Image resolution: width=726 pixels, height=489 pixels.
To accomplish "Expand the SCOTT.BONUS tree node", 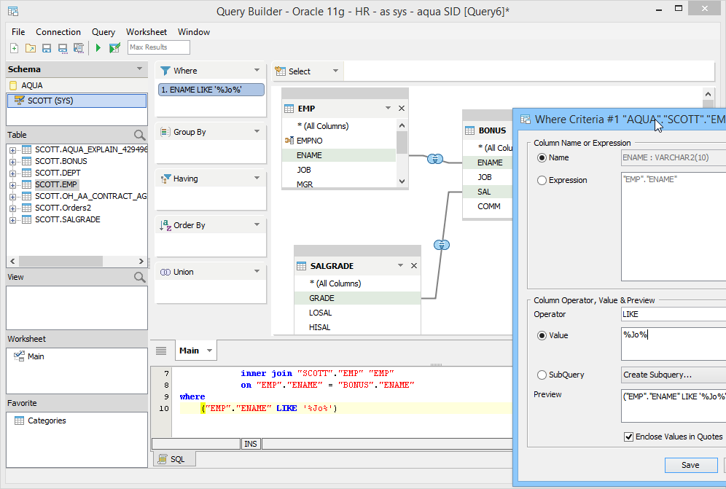I will pos(12,162).
